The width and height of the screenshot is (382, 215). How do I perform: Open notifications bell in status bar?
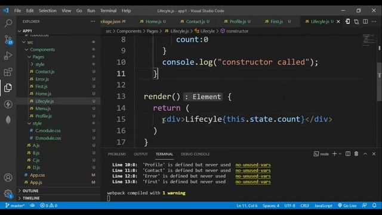(374, 205)
